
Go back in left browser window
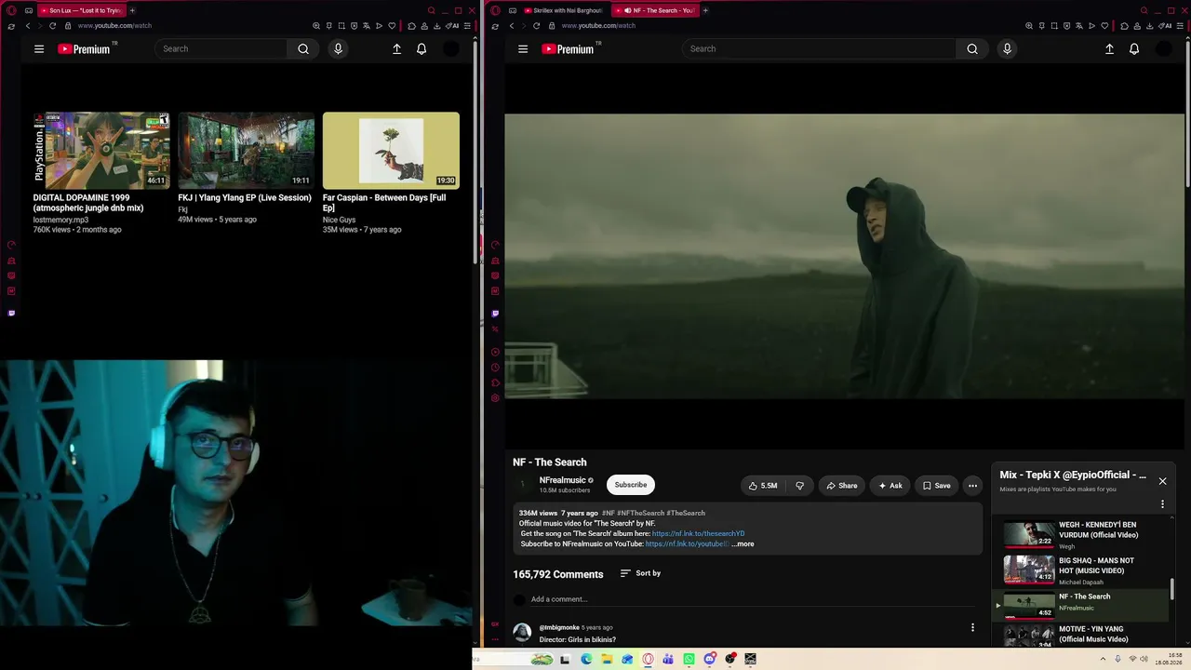click(x=28, y=26)
